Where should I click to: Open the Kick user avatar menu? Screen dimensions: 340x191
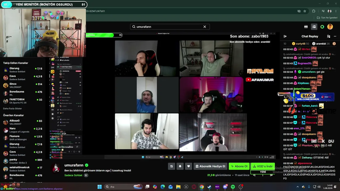point(330,27)
